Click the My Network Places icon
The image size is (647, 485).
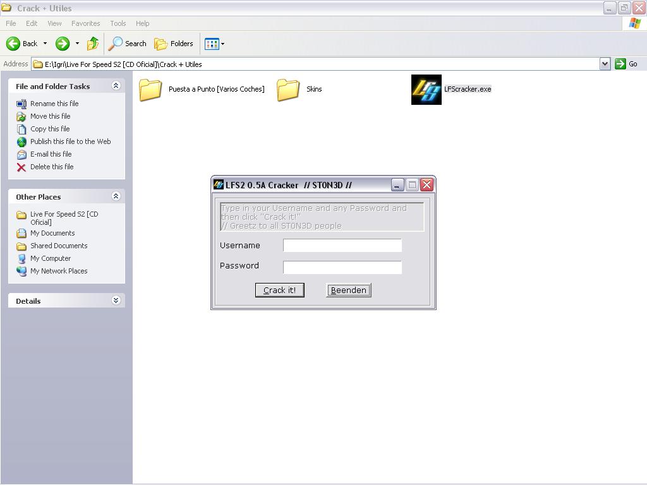tap(21, 272)
